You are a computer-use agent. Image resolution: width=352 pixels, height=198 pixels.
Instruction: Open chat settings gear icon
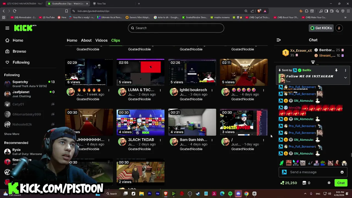(329, 183)
